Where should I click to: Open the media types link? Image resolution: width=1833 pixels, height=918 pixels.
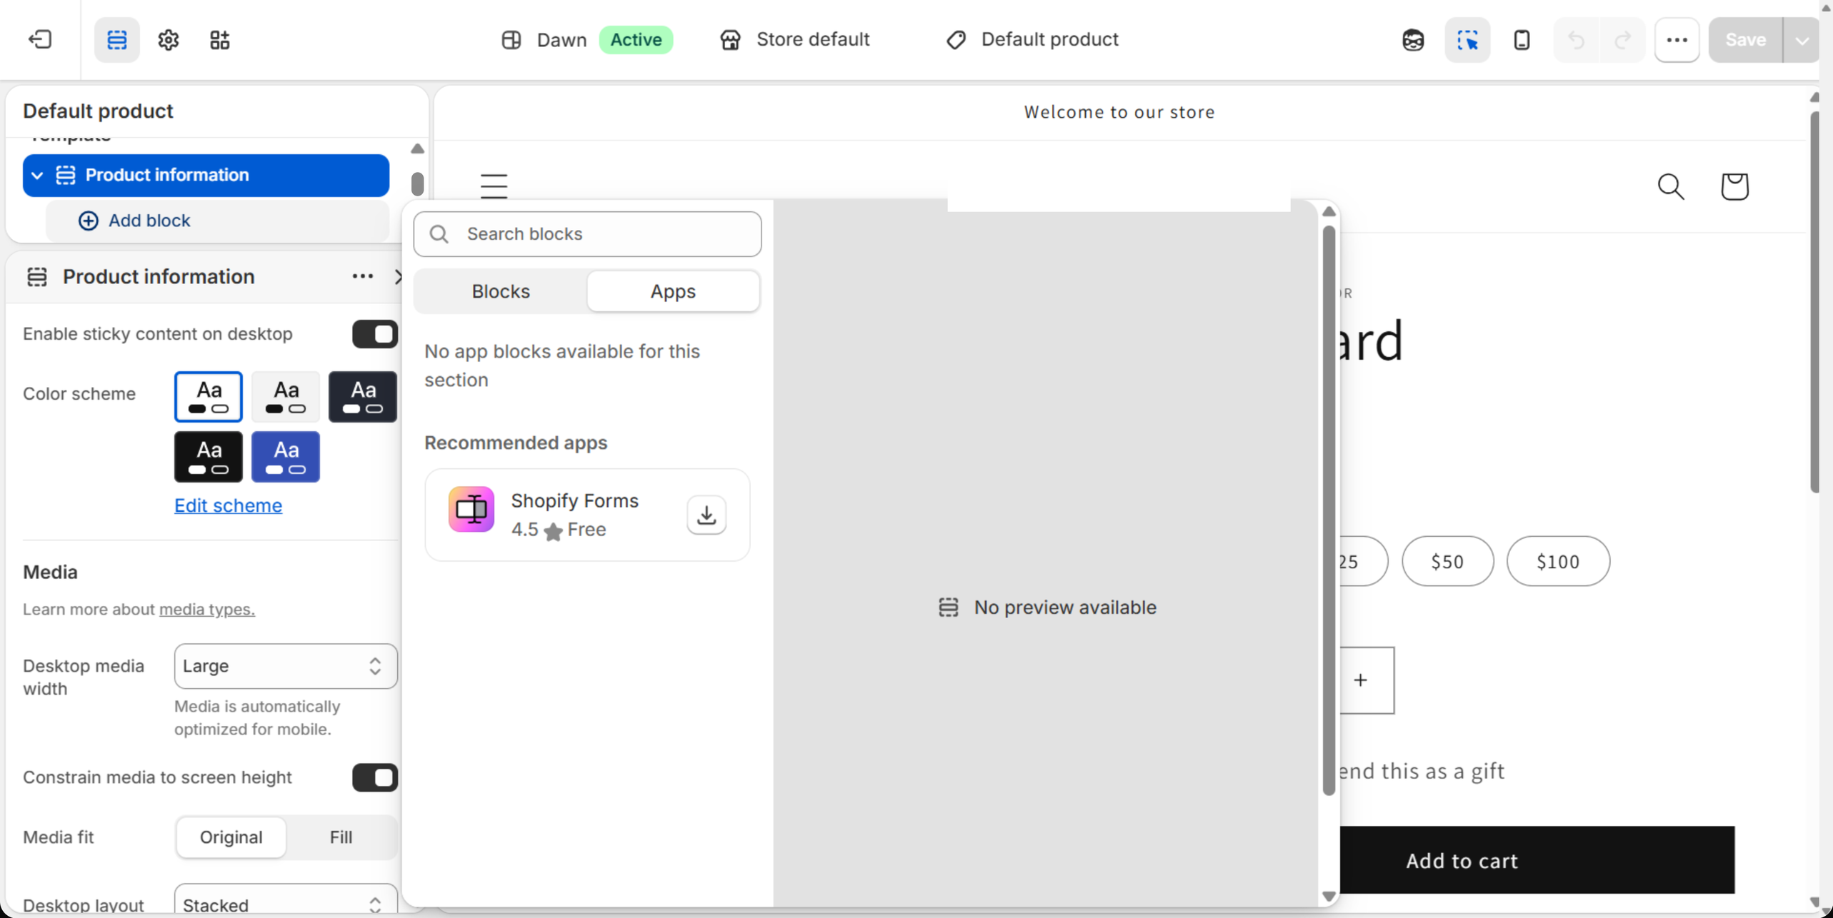pos(206,609)
